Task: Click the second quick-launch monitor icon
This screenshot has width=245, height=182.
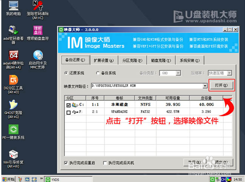Action: point(27,179)
